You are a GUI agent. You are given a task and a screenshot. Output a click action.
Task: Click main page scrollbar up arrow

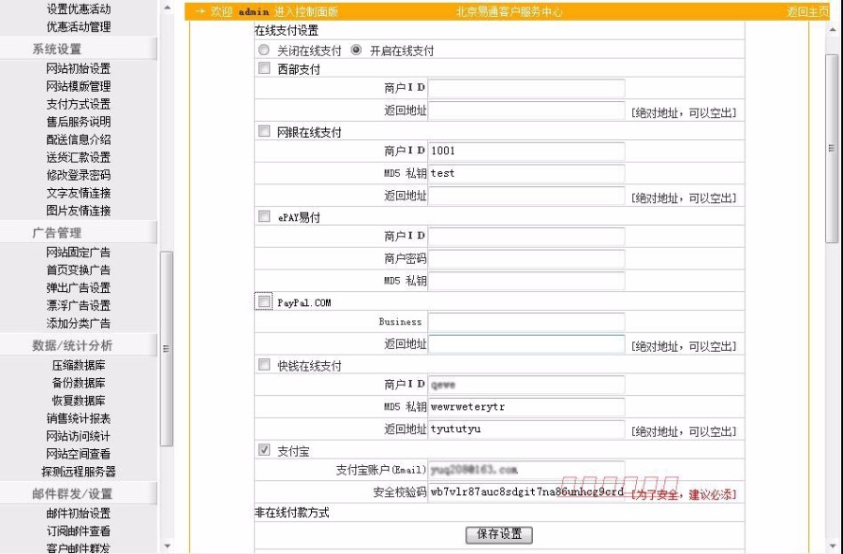click(832, 30)
